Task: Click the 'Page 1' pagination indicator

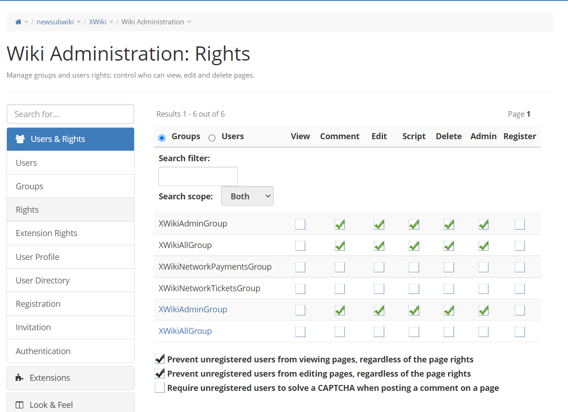Action: pos(519,114)
